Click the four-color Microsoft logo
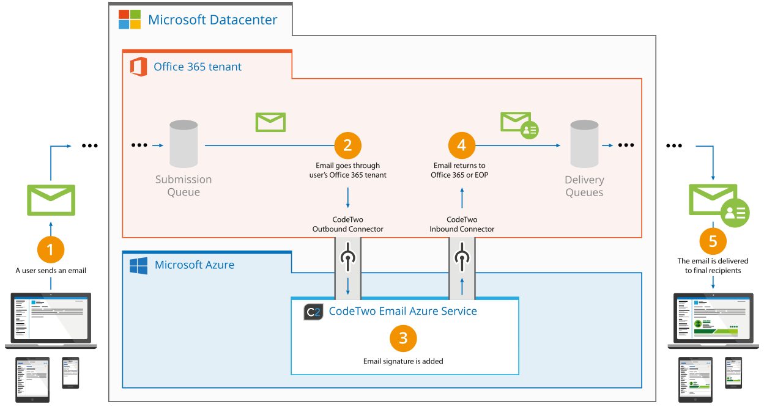 pos(129,19)
